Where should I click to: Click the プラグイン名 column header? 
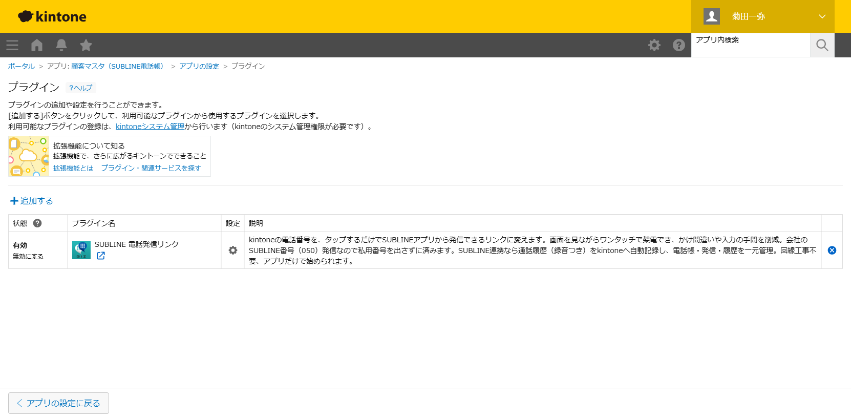click(94, 223)
